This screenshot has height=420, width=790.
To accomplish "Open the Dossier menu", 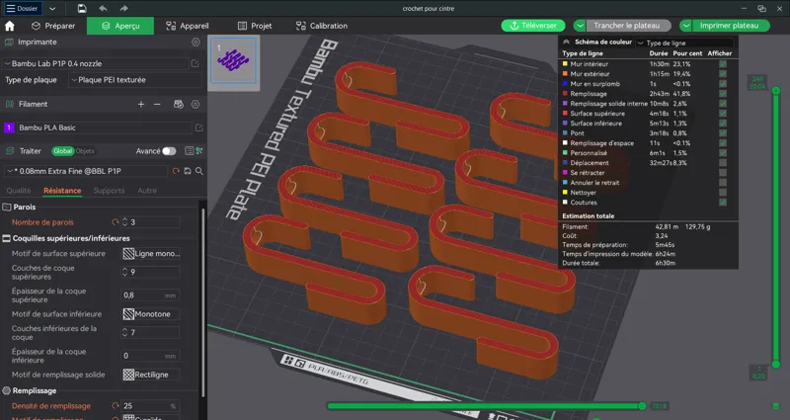I will pos(22,8).
